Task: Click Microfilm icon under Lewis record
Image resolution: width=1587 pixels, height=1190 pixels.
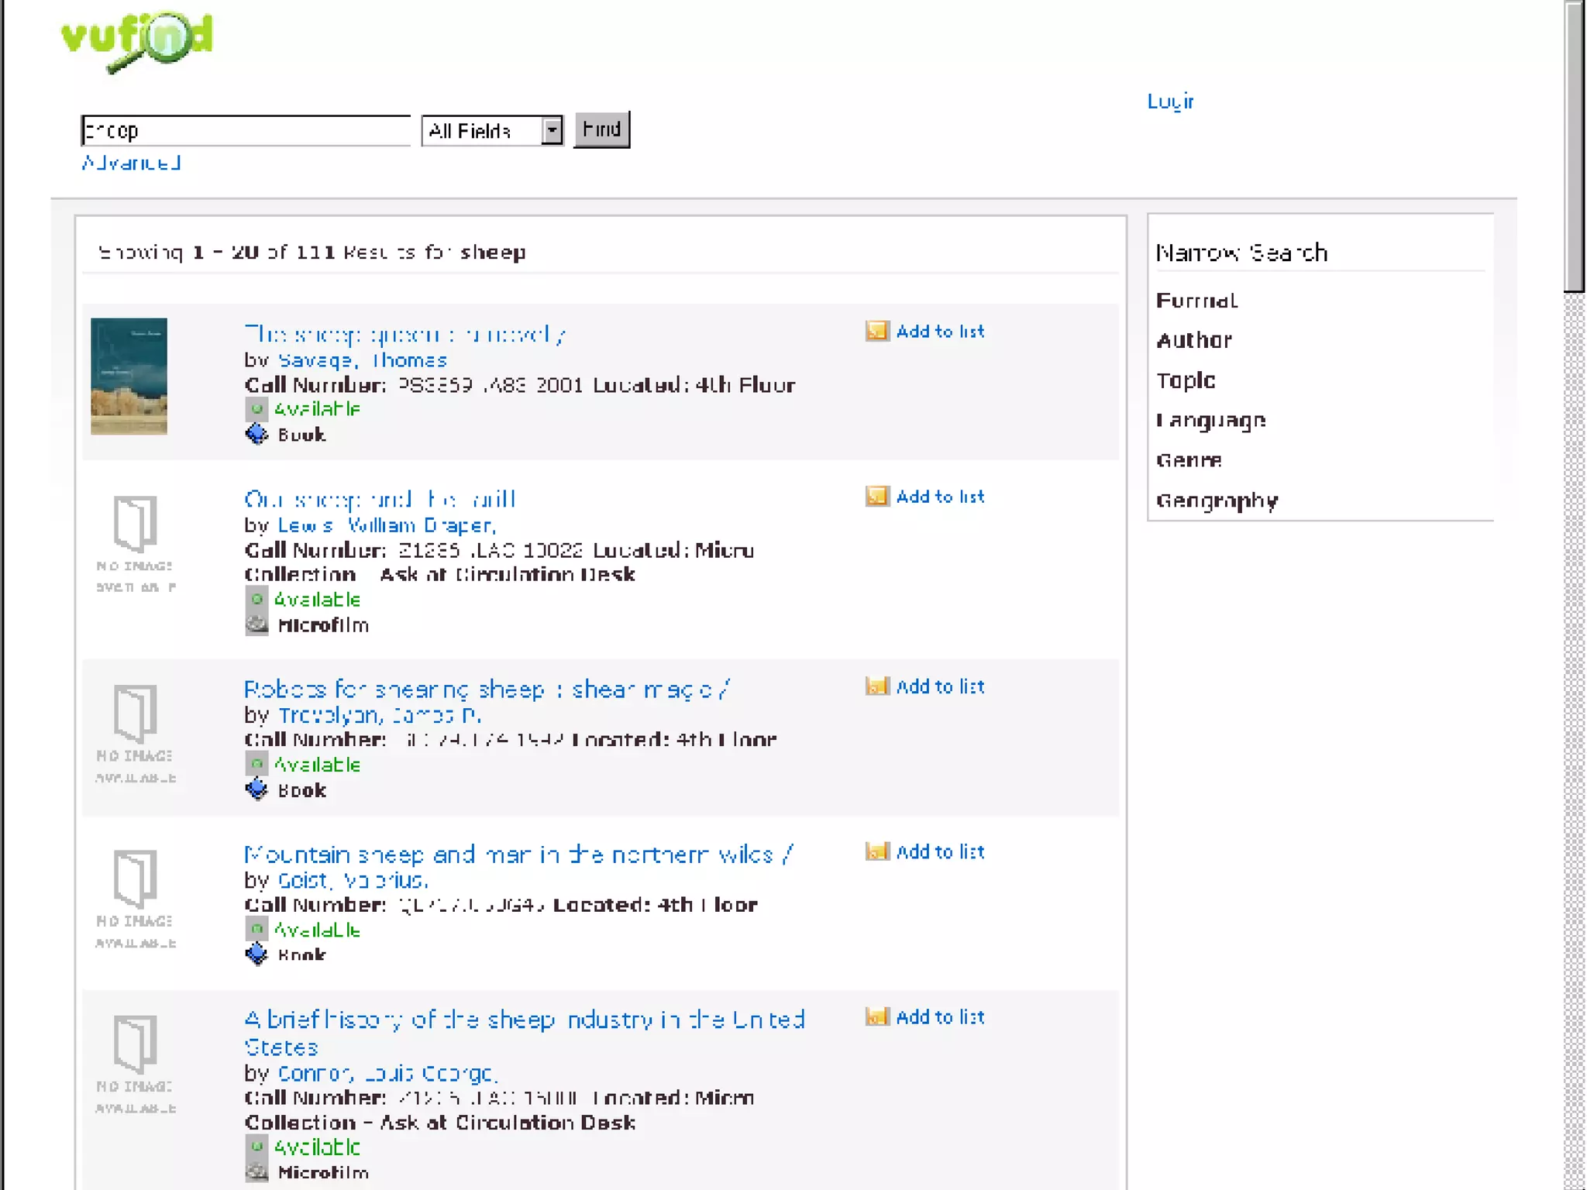Action: coord(256,624)
